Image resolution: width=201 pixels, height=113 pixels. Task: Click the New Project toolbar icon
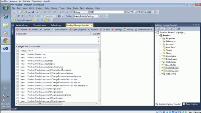(14, 12)
